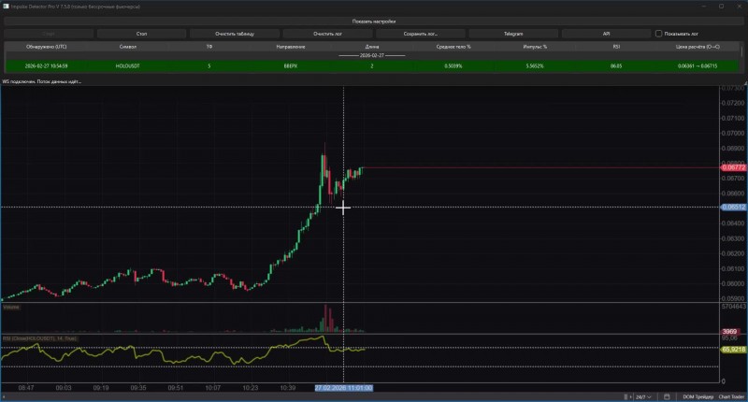
Task: Click the Сохранить лог... button
Action: tap(420, 34)
